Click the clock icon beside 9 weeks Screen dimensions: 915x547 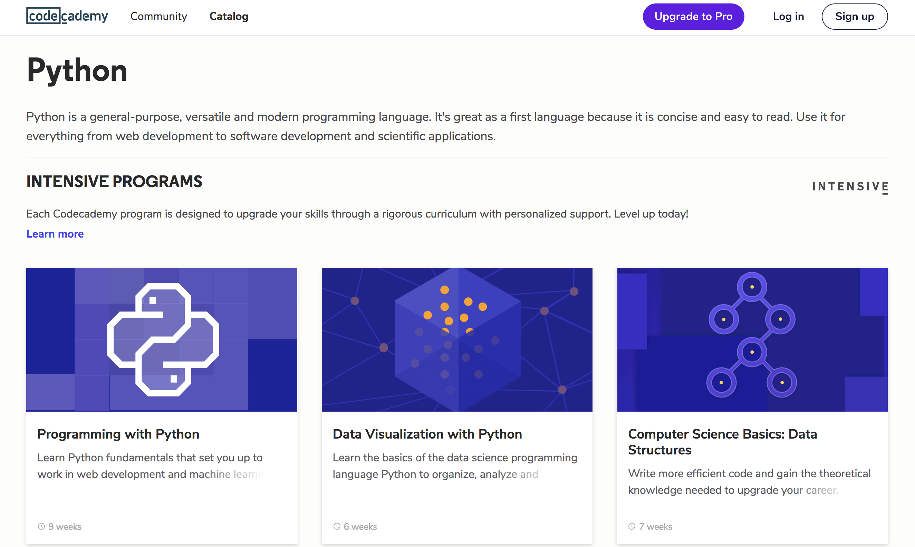[x=41, y=526]
